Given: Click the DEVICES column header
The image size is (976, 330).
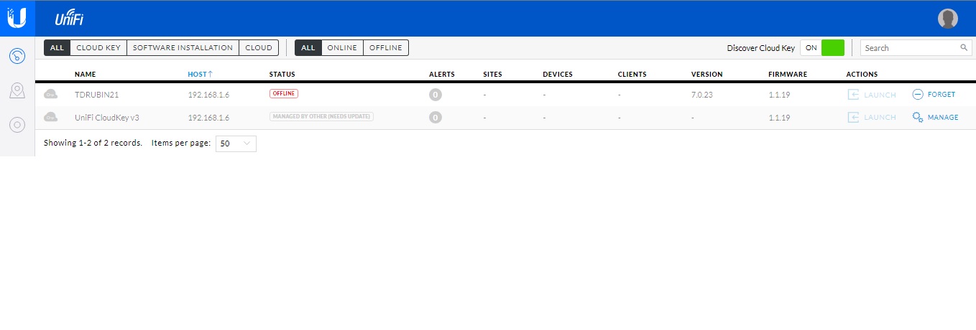Looking at the screenshot, I should click(x=557, y=74).
